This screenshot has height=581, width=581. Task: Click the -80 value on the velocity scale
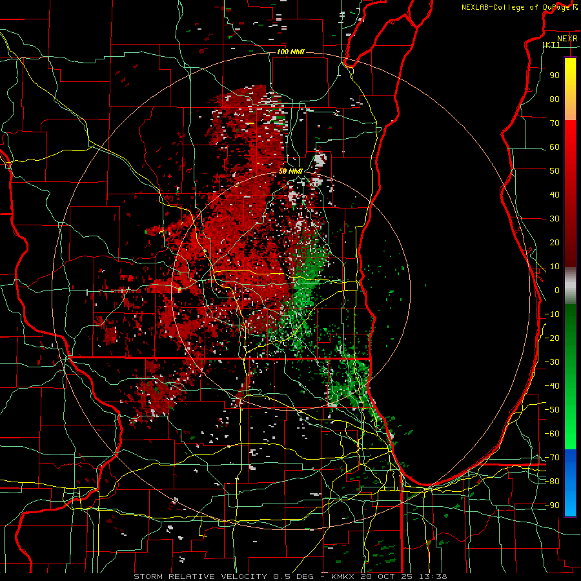coord(552,482)
